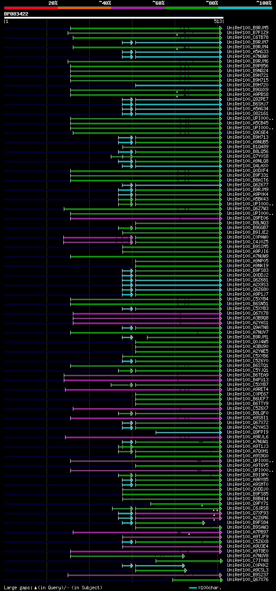
Task: Click the UniRef100_A3BU90 label
Action: [x=248, y=346]
